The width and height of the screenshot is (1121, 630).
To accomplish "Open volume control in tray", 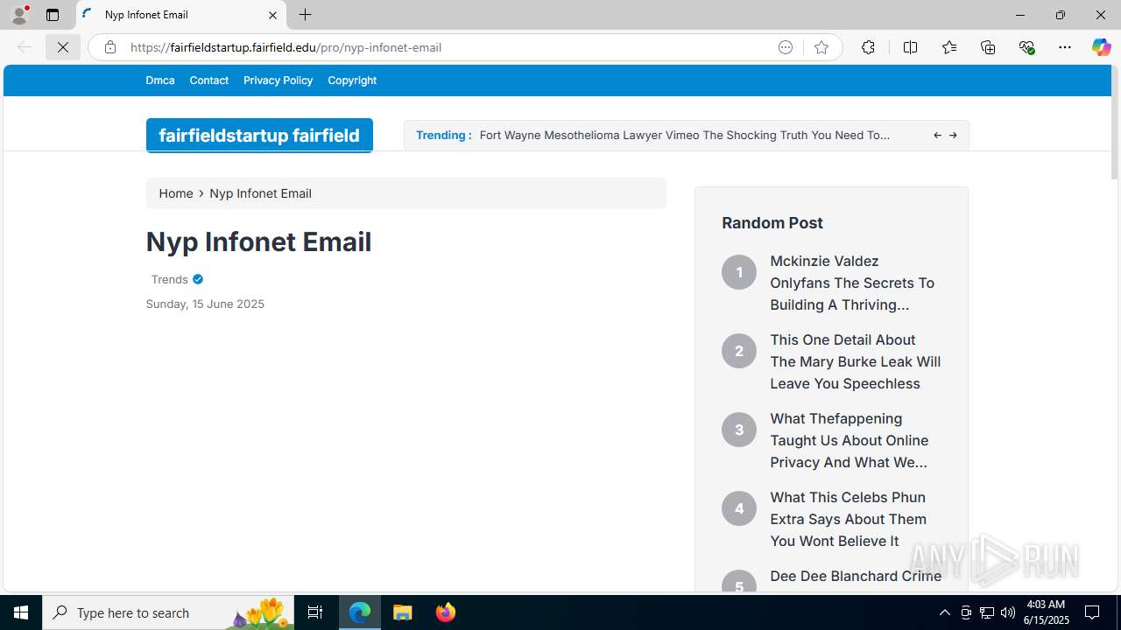I will [1008, 612].
